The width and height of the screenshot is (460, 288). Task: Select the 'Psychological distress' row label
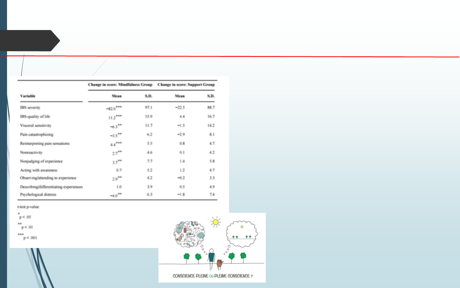tap(38, 195)
